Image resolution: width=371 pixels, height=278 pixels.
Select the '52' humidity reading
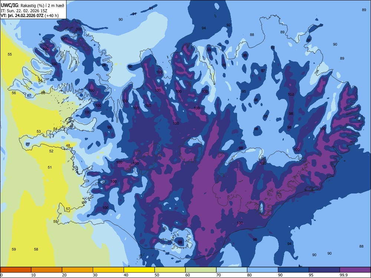[x=51, y=151]
